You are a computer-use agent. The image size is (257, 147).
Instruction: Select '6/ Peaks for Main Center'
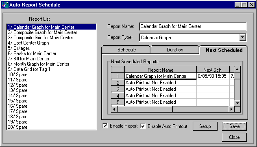click(x=51, y=53)
